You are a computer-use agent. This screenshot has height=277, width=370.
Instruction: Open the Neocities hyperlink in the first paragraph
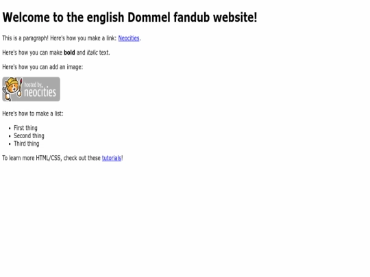[129, 38]
